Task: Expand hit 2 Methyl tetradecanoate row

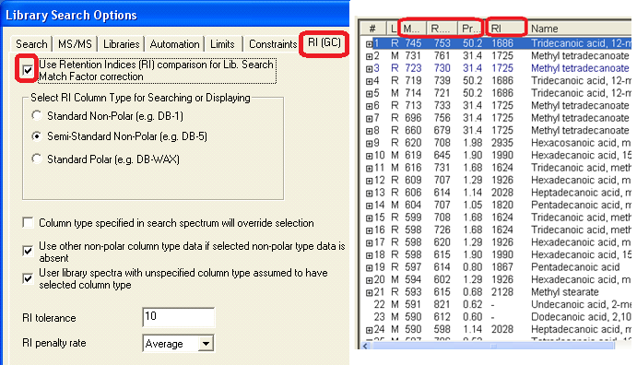Action: tap(369, 56)
